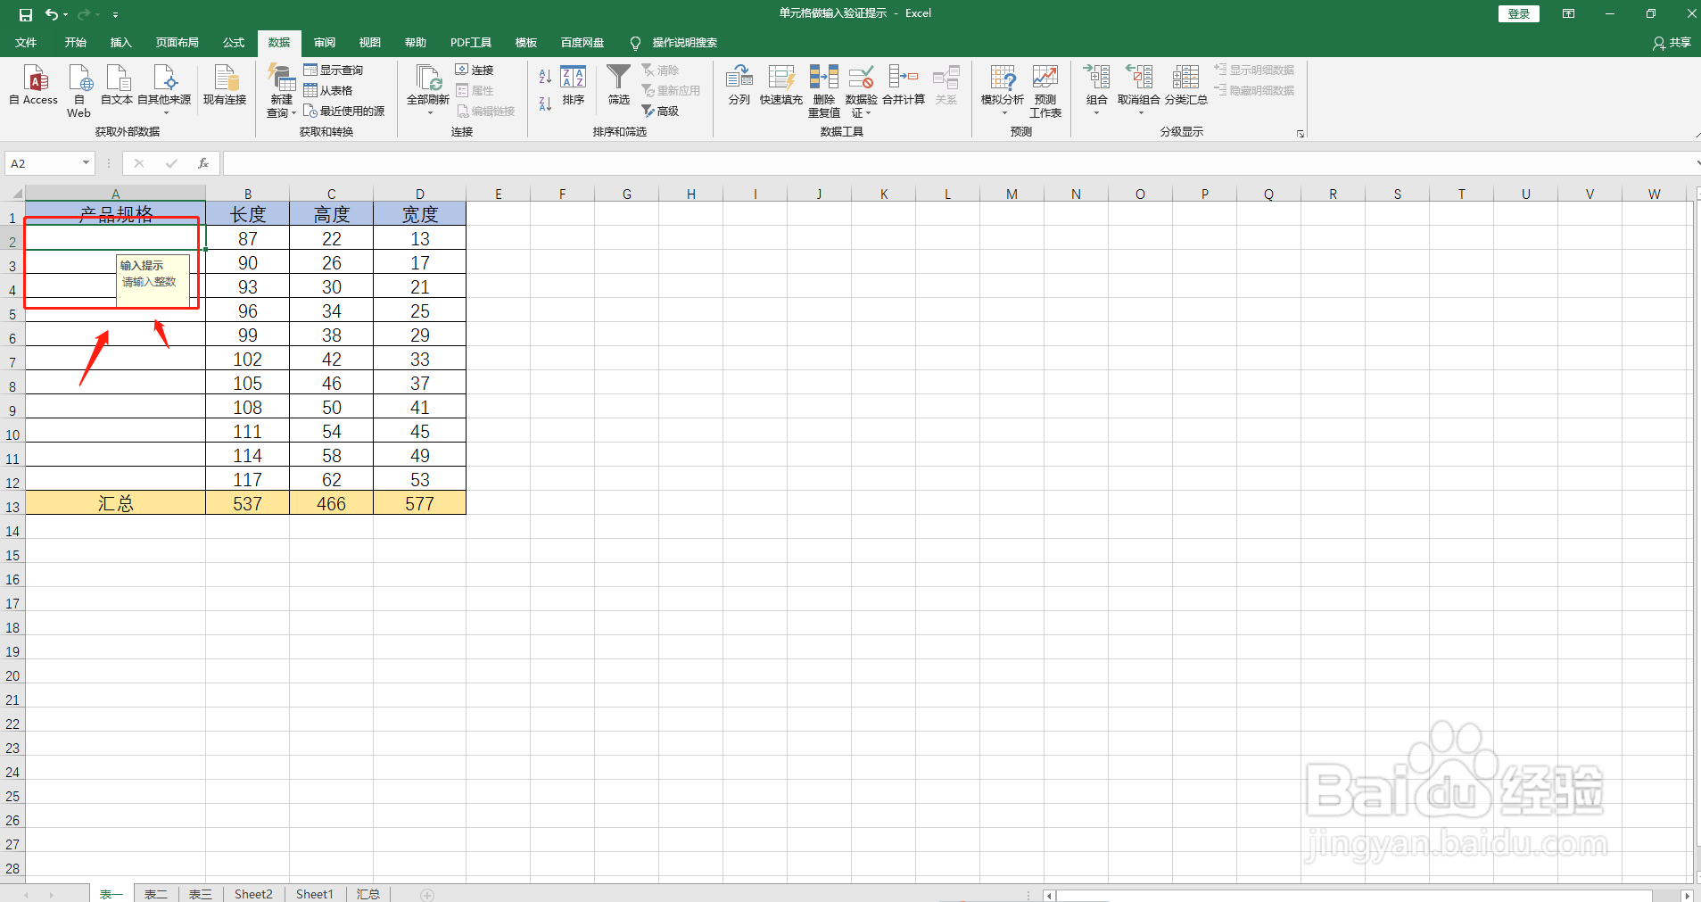Click Consolidate (合并计算)
The width and height of the screenshot is (1701, 902).
pos(904,86)
